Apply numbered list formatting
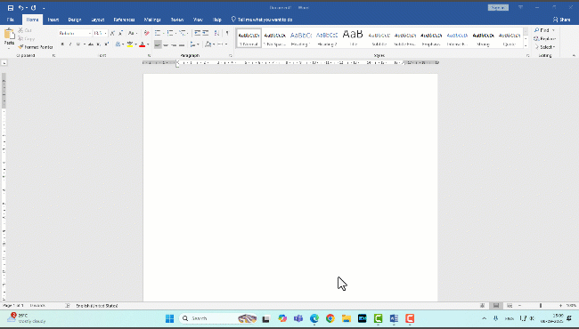The width and height of the screenshot is (579, 329). pyautogui.click(x=170, y=33)
